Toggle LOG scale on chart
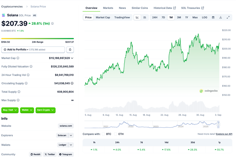This screenshot has width=236, height=157. click(205, 18)
